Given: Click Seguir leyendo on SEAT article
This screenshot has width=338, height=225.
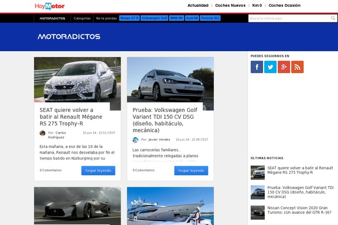Looking at the screenshot, I should coord(98,170).
